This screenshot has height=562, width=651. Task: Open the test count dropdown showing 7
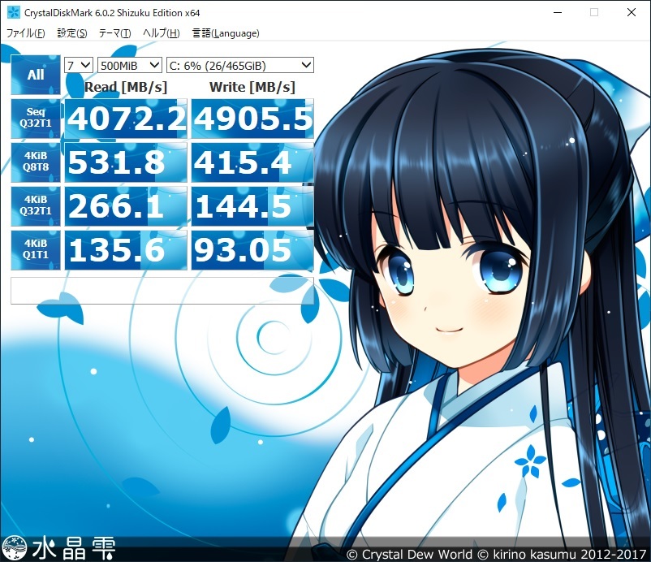click(x=77, y=65)
